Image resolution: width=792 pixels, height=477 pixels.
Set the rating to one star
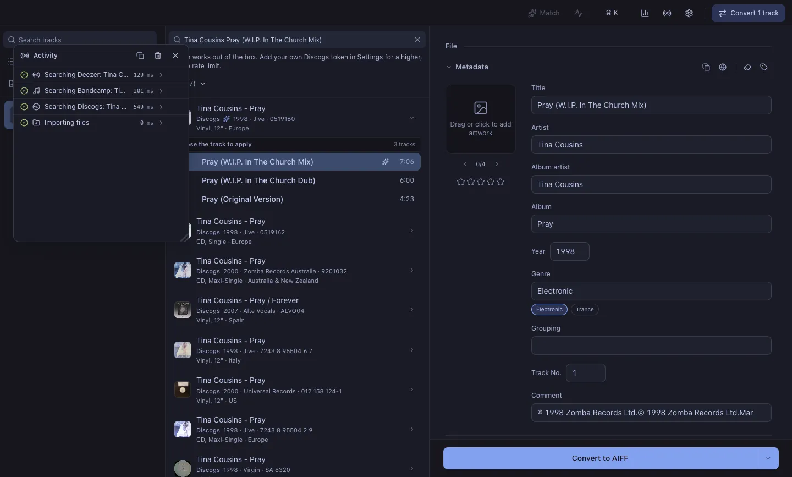[461, 182]
